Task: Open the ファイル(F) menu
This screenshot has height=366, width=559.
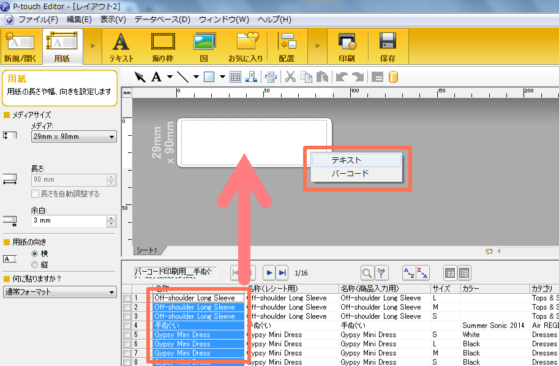Action: coord(38,19)
